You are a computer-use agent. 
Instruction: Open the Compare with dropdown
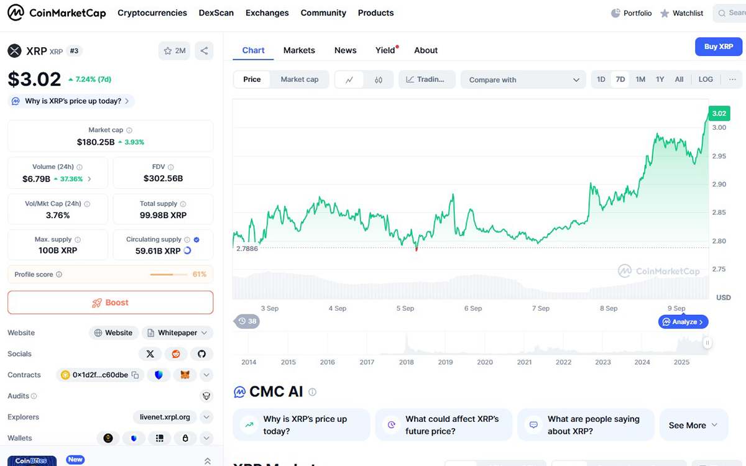point(523,80)
